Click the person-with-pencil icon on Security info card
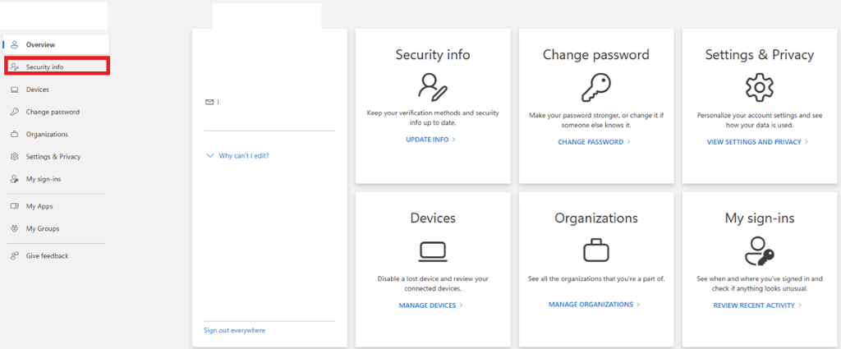This screenshot has height=349, width=841. [x=433, y=87]
